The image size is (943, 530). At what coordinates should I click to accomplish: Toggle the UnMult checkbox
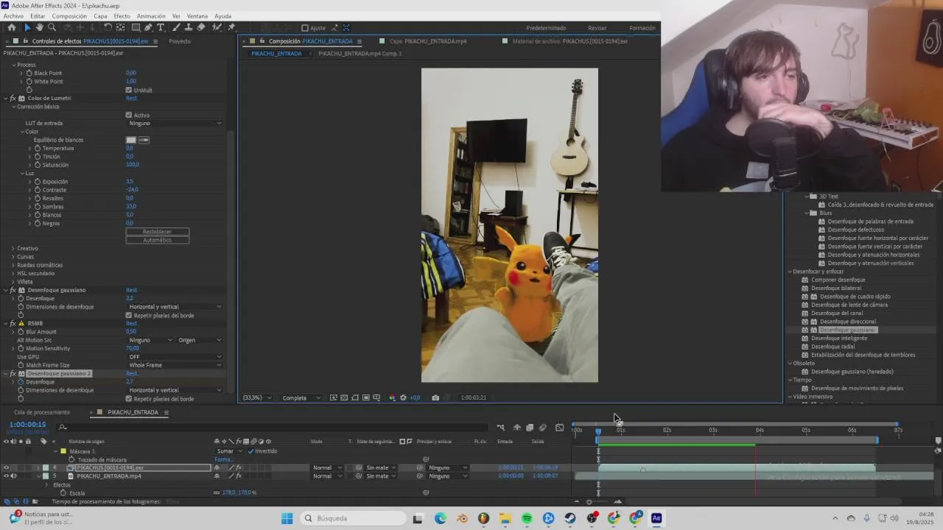click(x=129, y=90)
